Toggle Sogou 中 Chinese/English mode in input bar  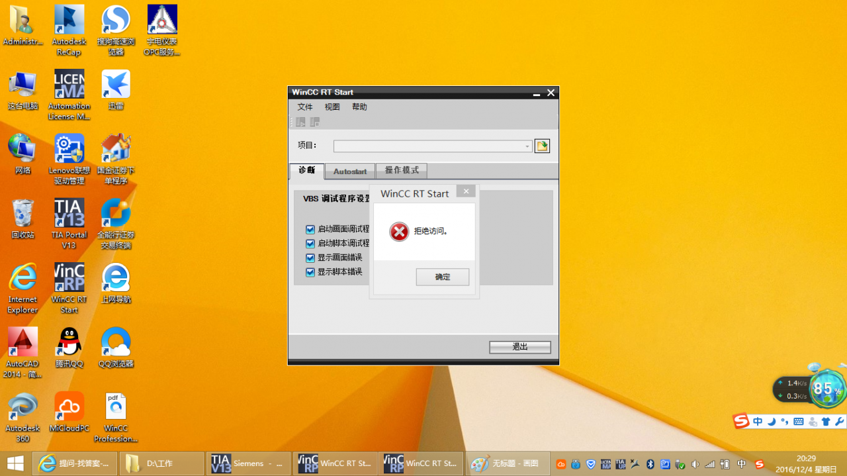coord(758,422)
